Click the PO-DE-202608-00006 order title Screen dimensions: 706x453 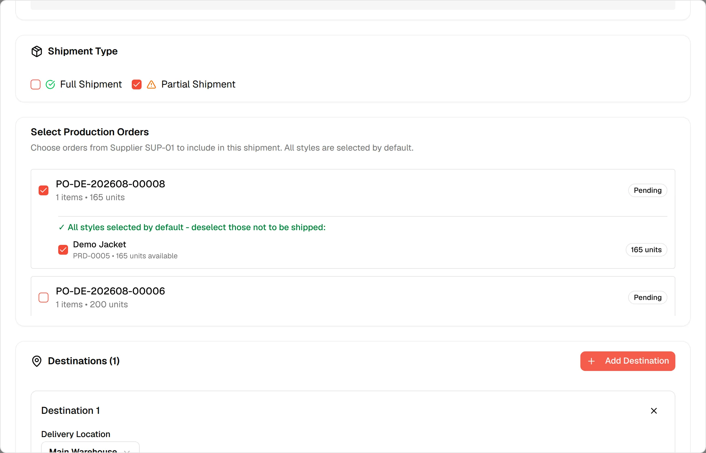click(x=110, y=291)
